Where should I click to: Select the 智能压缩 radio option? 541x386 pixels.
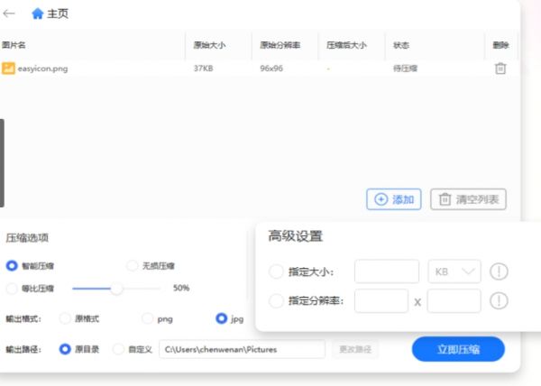(x=12, y=266)
